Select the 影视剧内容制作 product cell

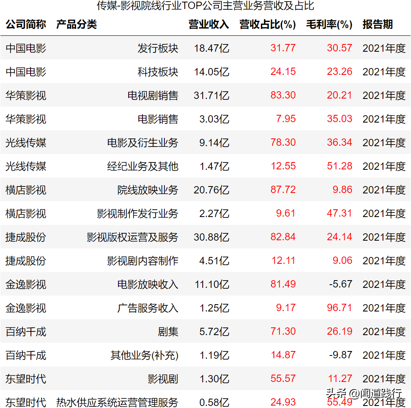click(x=142, y=261)
